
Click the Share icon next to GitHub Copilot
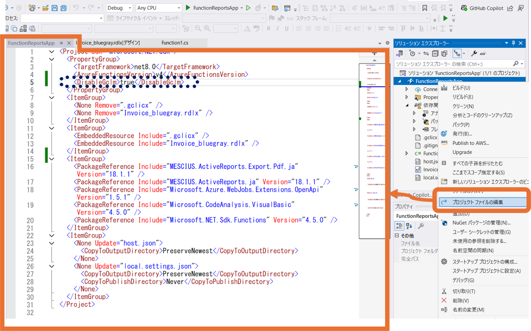[510, 8]
